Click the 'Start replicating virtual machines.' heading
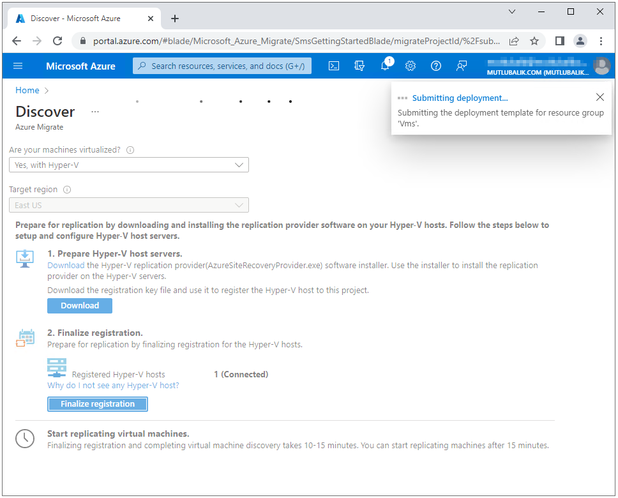Image resolution: width=618 pixels, height=498 pixels. (118, 434)
